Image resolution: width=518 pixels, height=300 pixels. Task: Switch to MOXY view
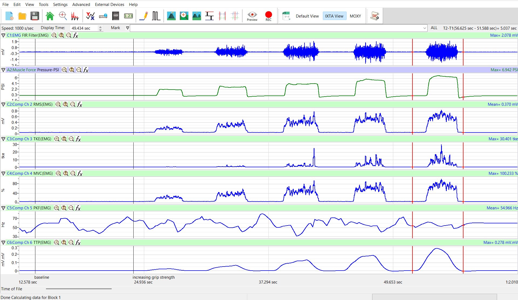coord(355,16)
